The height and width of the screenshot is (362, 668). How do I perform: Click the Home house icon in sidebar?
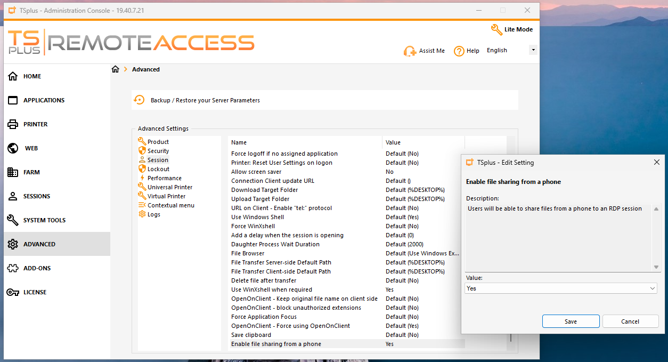click(13, 76)
